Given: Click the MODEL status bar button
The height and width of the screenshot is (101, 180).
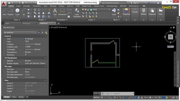Looking at the screenshot, I should click(x=96, y=97).
